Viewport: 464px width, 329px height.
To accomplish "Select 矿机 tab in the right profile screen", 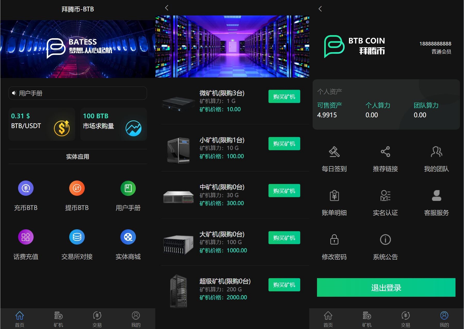I will coord(367,319).
